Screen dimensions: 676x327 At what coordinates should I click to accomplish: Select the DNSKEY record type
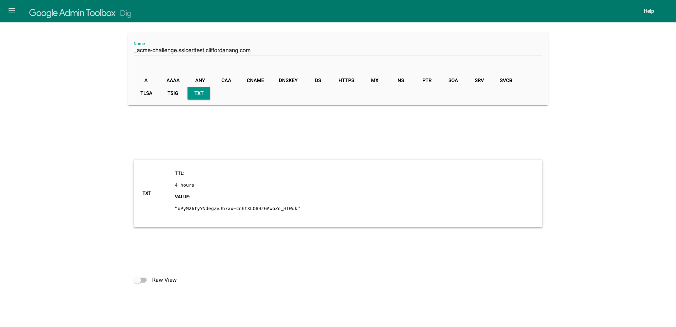point(288,80)
